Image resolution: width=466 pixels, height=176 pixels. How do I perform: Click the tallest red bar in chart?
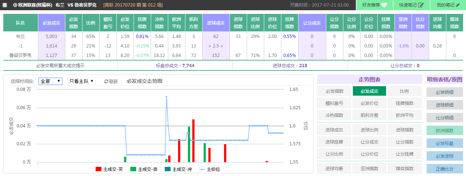pos(193,141)
